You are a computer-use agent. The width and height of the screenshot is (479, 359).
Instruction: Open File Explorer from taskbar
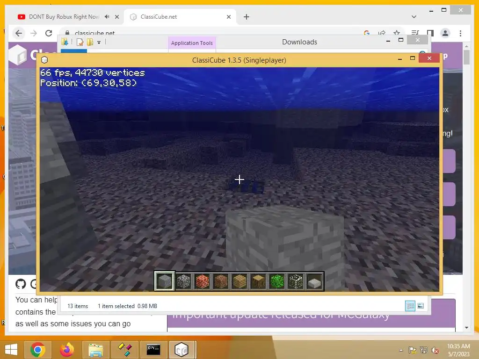[95, 350]
